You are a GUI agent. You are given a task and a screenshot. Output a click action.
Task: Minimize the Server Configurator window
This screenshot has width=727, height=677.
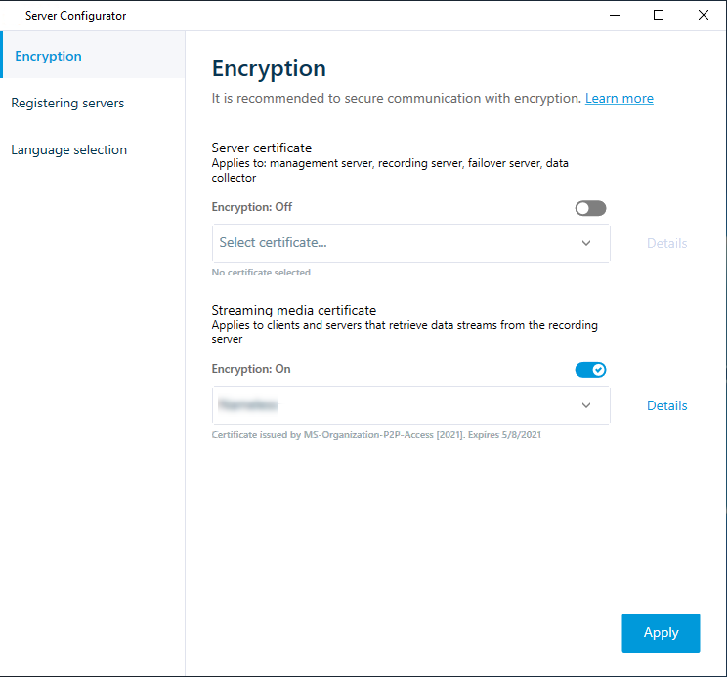pyautogui.click(x=615, y=15)
